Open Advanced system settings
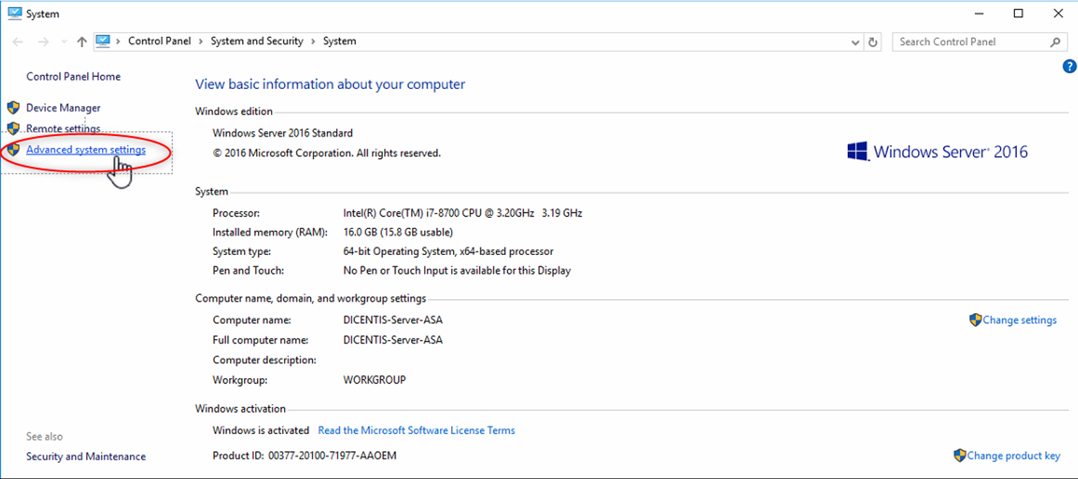The image size is (1078, 479). 86,150
